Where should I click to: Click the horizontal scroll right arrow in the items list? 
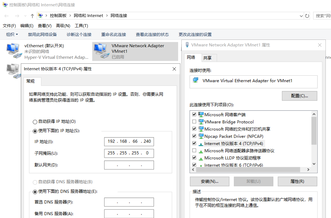(x=308, y=170)
